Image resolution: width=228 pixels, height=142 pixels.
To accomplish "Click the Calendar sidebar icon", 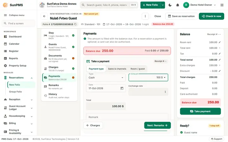I will tap(5, 44).
